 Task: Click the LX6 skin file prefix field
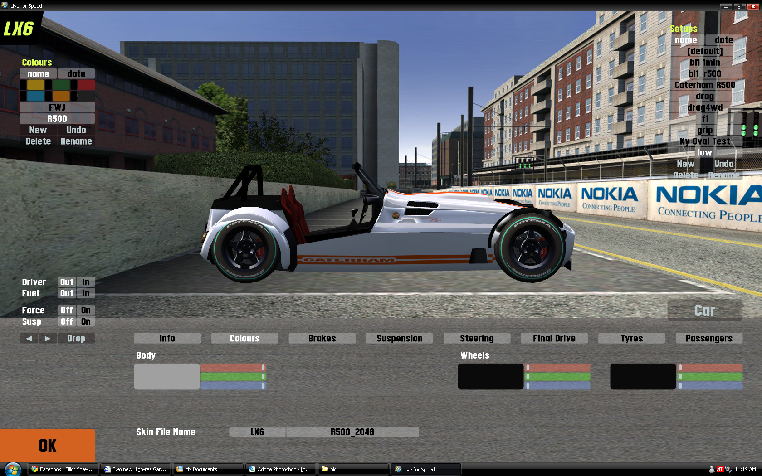(257, 432)
